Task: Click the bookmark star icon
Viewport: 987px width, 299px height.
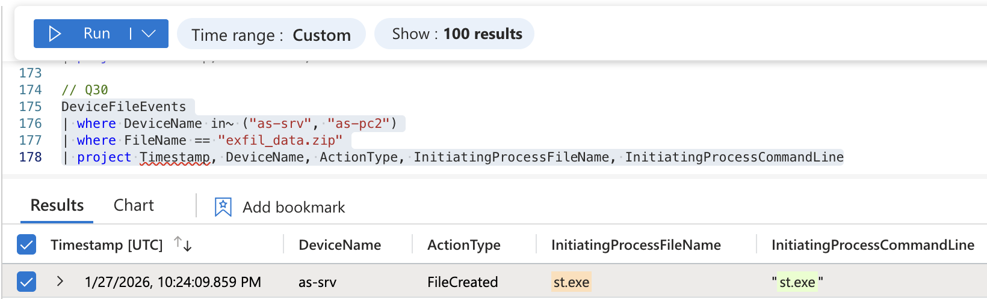Action: 223,207
